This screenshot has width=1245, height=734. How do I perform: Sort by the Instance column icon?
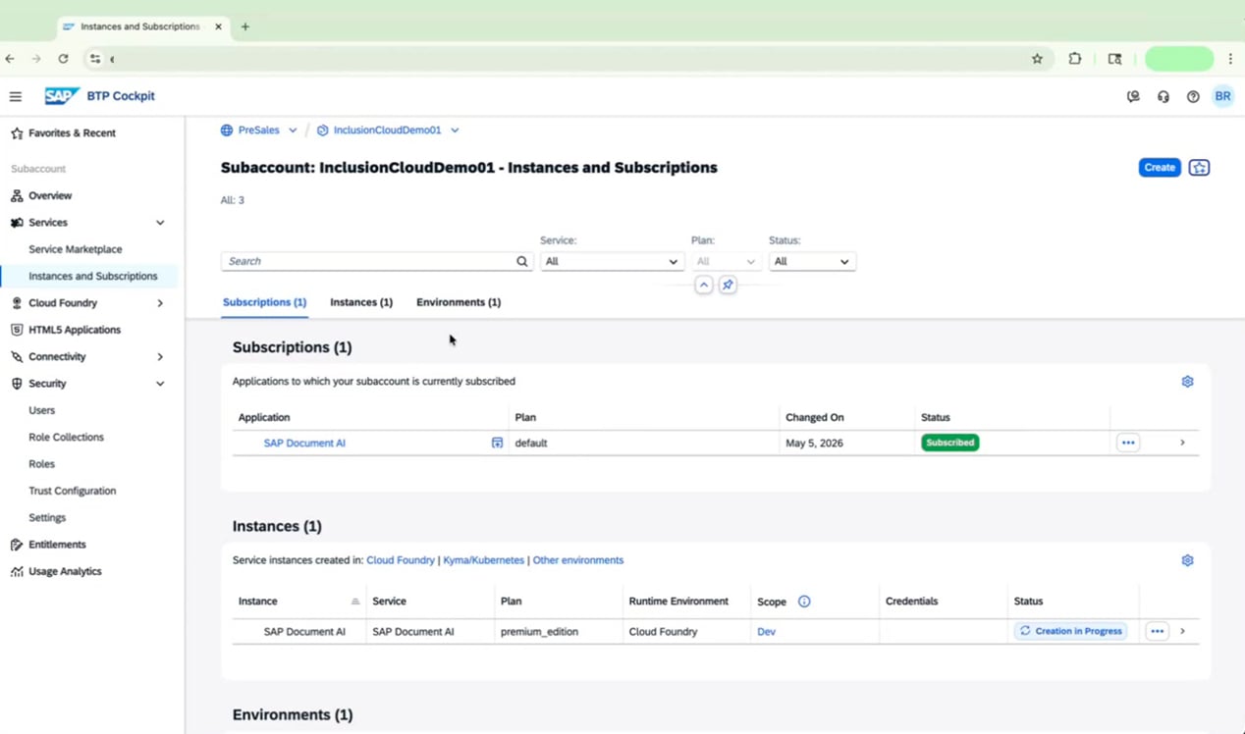355,602
